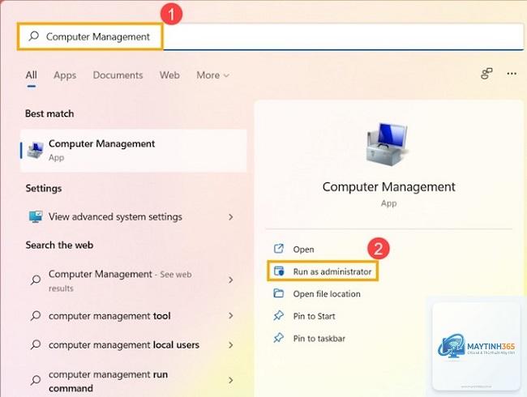The width and height of the screenshot is (527, 397).
Task: Expand computer management local users chevron
Action: [x=230, y=345]
